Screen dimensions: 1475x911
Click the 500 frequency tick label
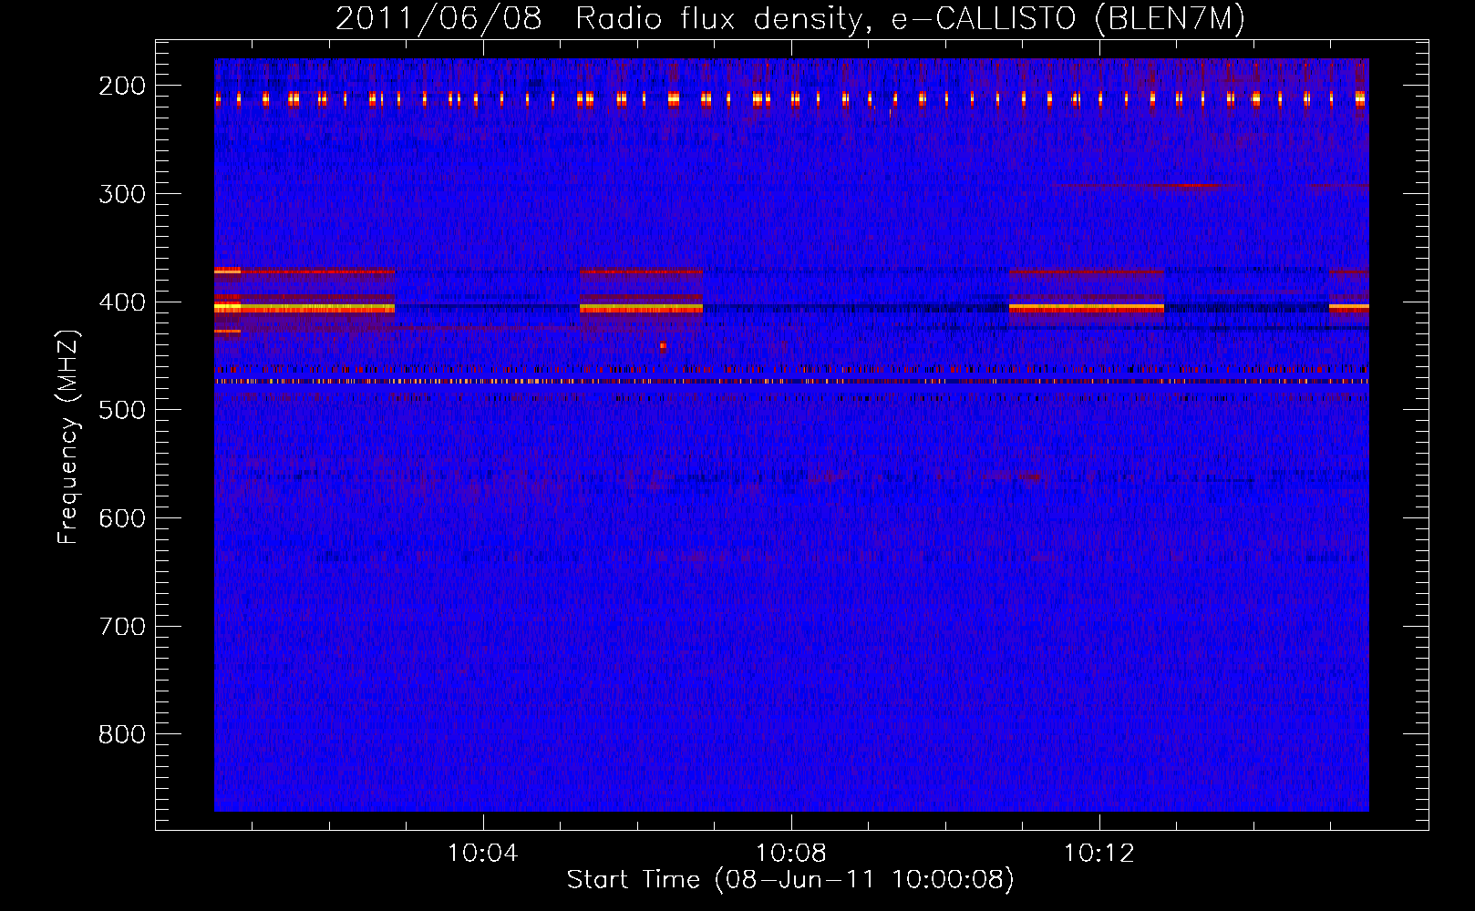pyautogui.click(x=122, y=410)
